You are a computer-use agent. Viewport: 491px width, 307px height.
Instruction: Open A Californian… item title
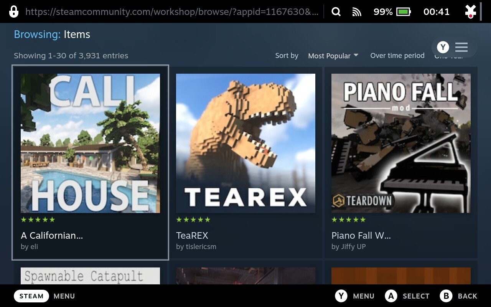coord(52,235)
